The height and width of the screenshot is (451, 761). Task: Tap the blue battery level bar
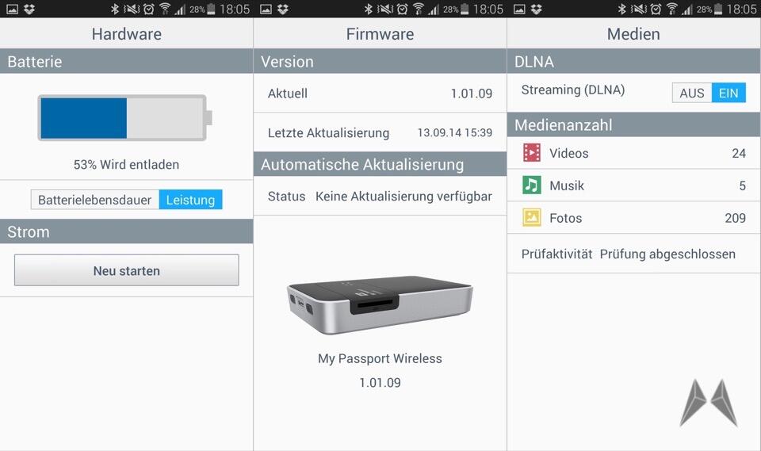pos(83,118)
